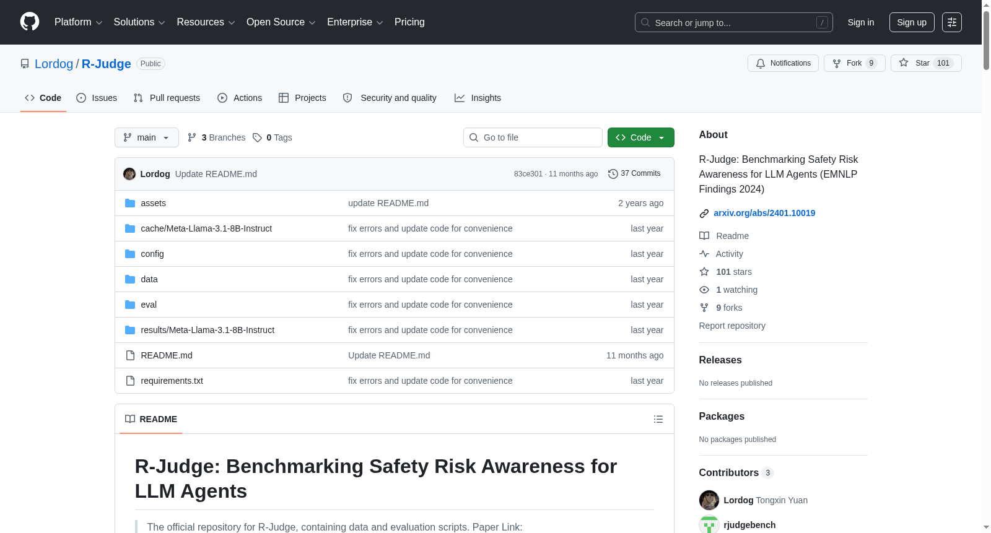Open the Pricing page
The height and width of the screenshot is (533, 991).
(x=409, y=22)
